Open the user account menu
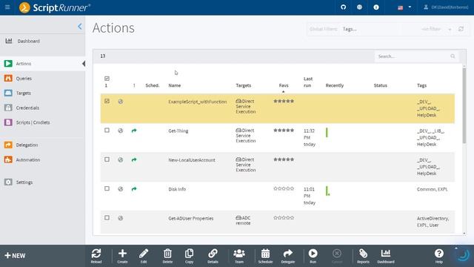This screenshot has width=474, height=267. tap(446, 7)
